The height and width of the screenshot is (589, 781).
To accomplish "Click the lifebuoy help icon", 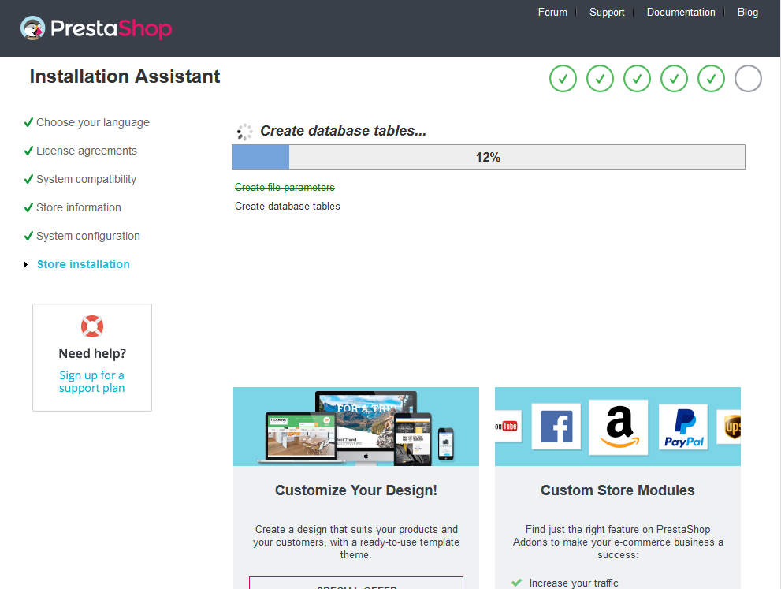I will point(92,326).
